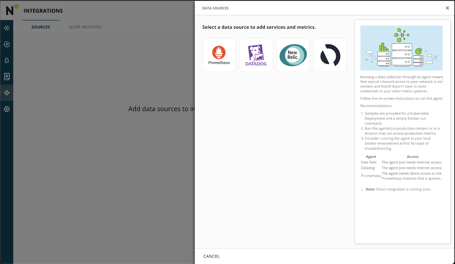Click recommendation about Kubernetes Deployment samples
Viewport: 455px width, 264px height.
(x=397, y=118)
